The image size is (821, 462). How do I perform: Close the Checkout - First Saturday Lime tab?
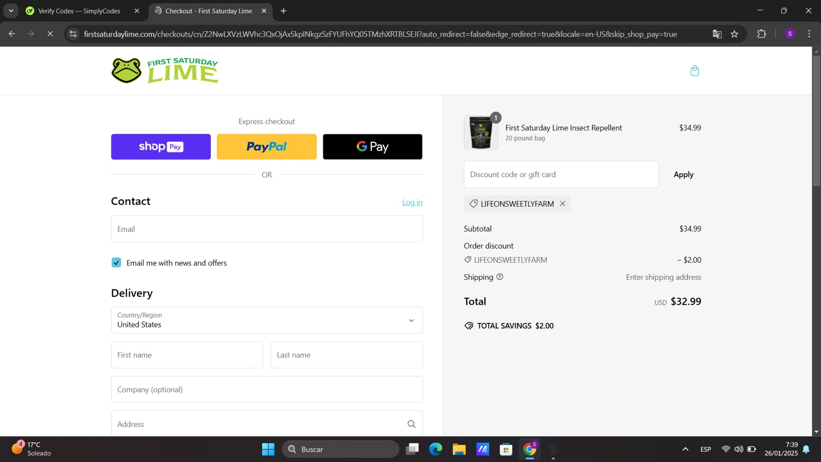point(264,11)
